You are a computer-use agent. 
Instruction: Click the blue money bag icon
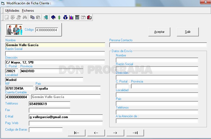(x=65, y=17)
